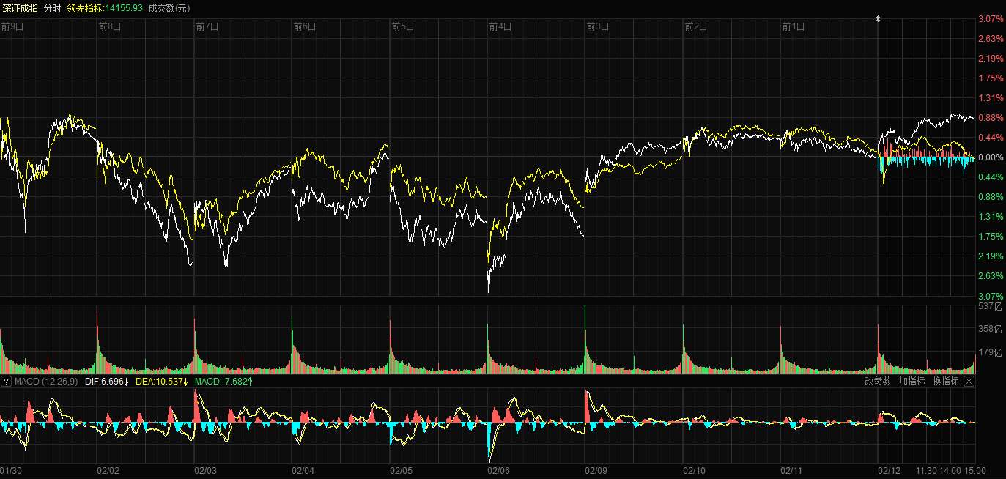Select the 分时 chart mode label
1006x479 pixels.
[x=53, y=8]
